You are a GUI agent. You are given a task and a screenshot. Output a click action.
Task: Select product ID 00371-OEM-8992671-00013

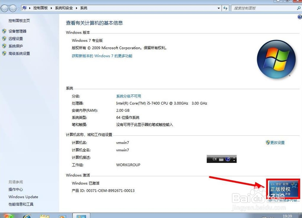[x=110, y=190]
